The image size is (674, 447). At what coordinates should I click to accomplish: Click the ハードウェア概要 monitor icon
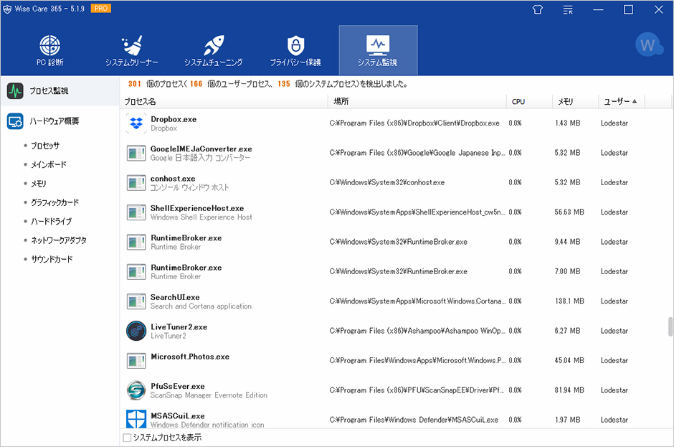[15, 121]
